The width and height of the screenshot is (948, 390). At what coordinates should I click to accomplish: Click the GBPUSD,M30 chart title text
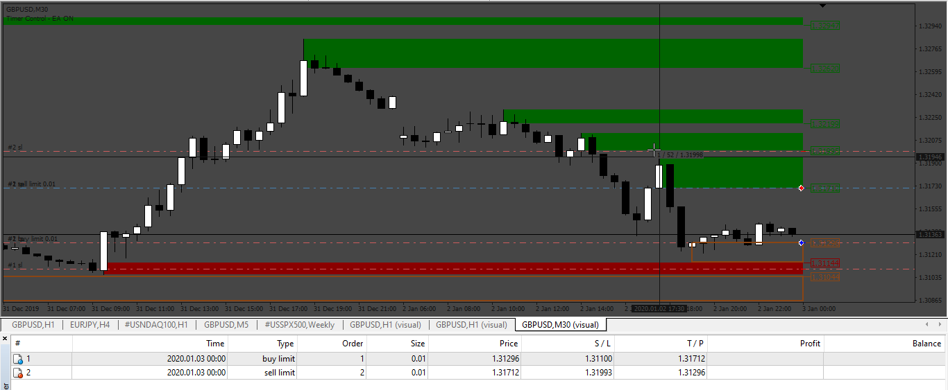(x=28, y=9)
